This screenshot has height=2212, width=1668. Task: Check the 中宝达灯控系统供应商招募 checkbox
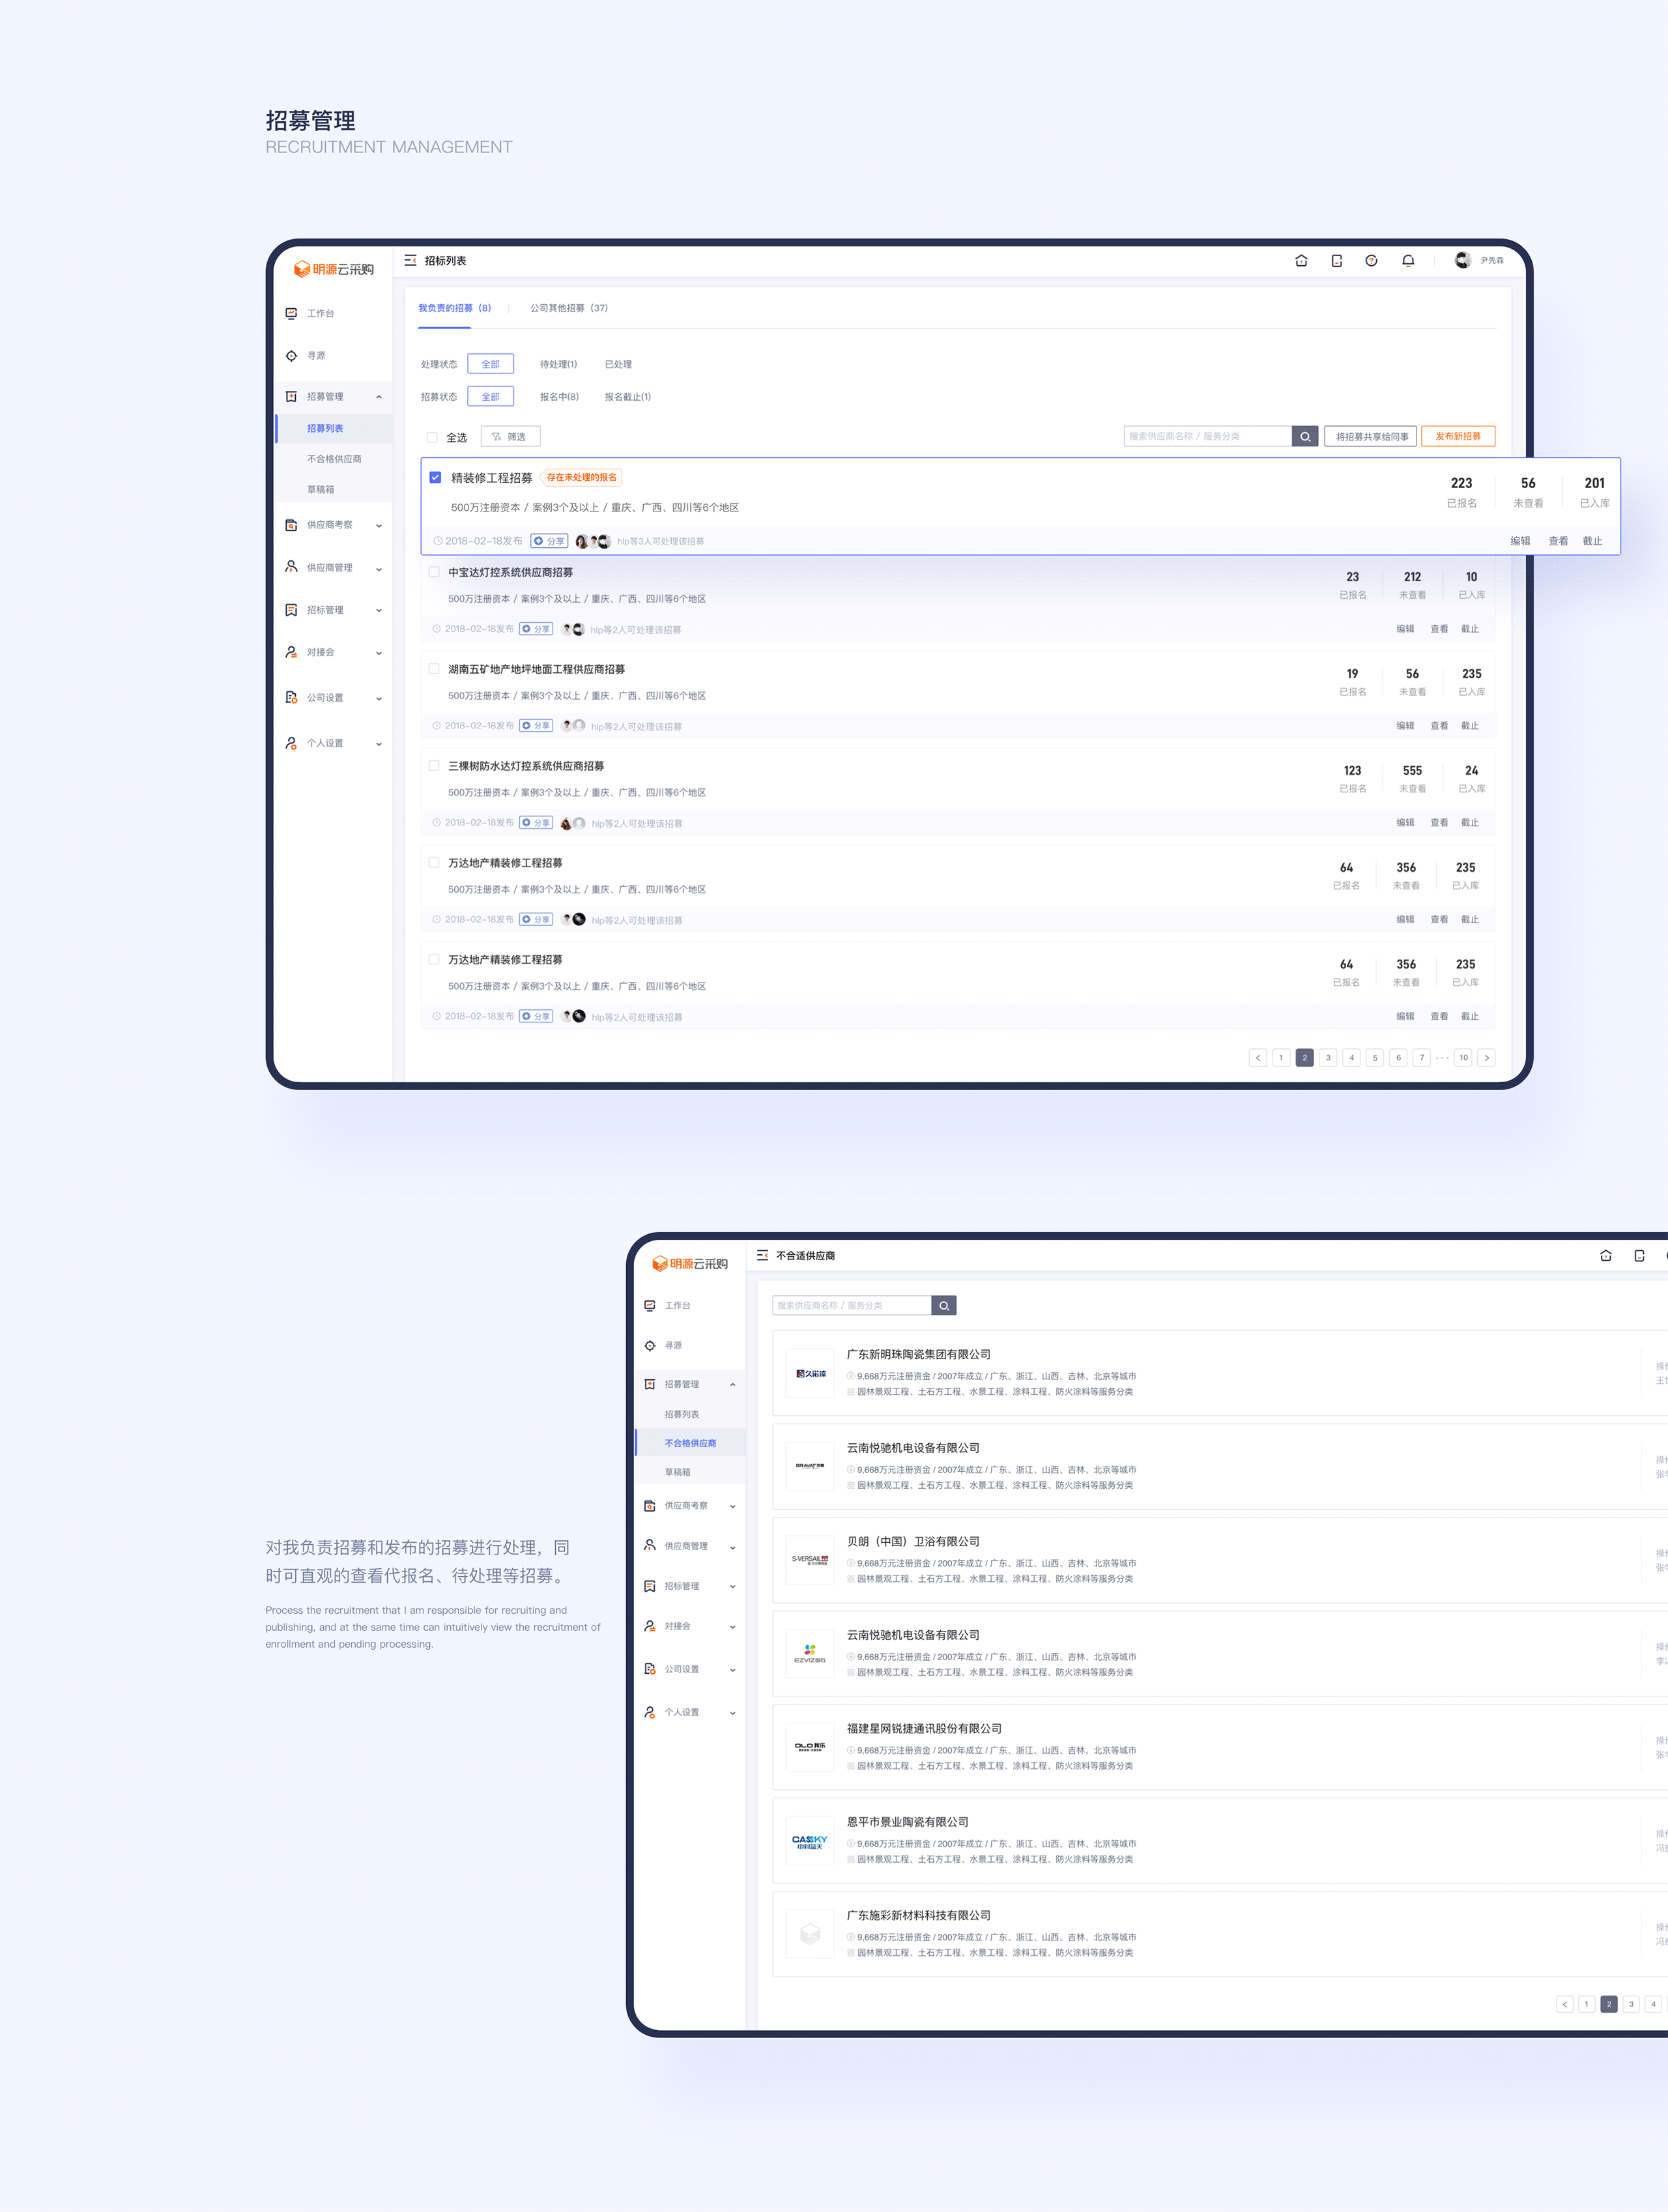[434, 573]
